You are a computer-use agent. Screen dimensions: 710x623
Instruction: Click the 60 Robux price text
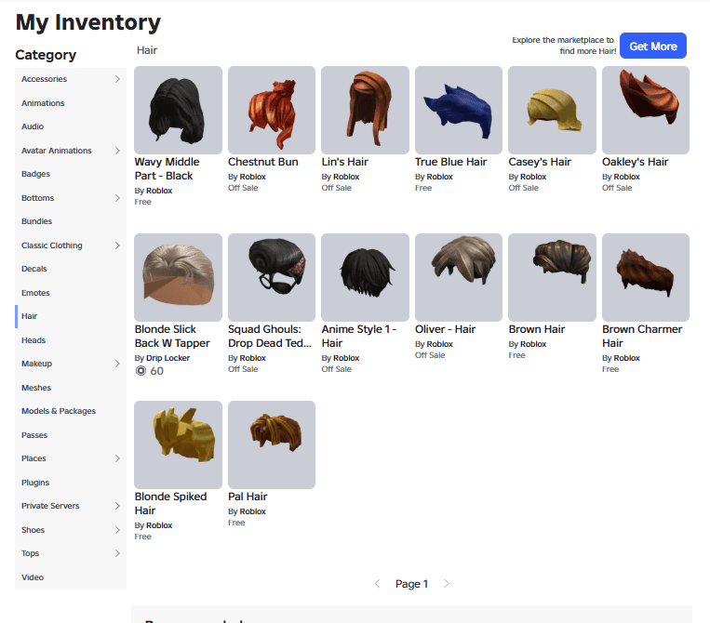coord(156,371)
